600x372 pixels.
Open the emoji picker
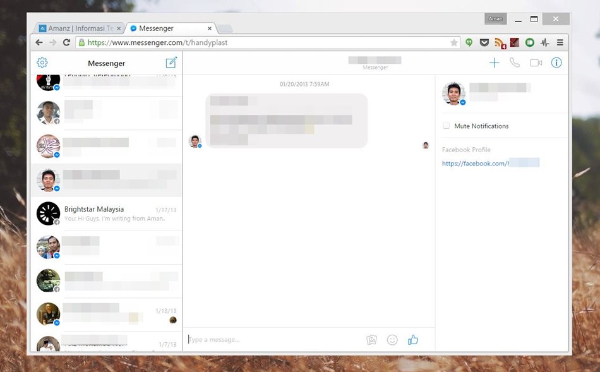pyautogui.click(x=392, y=340)
